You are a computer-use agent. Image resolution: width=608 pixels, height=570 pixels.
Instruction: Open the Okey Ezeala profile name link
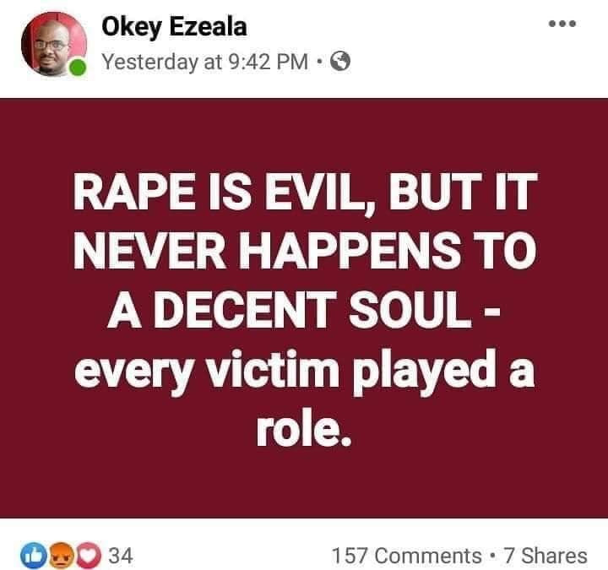coord(174,27)
